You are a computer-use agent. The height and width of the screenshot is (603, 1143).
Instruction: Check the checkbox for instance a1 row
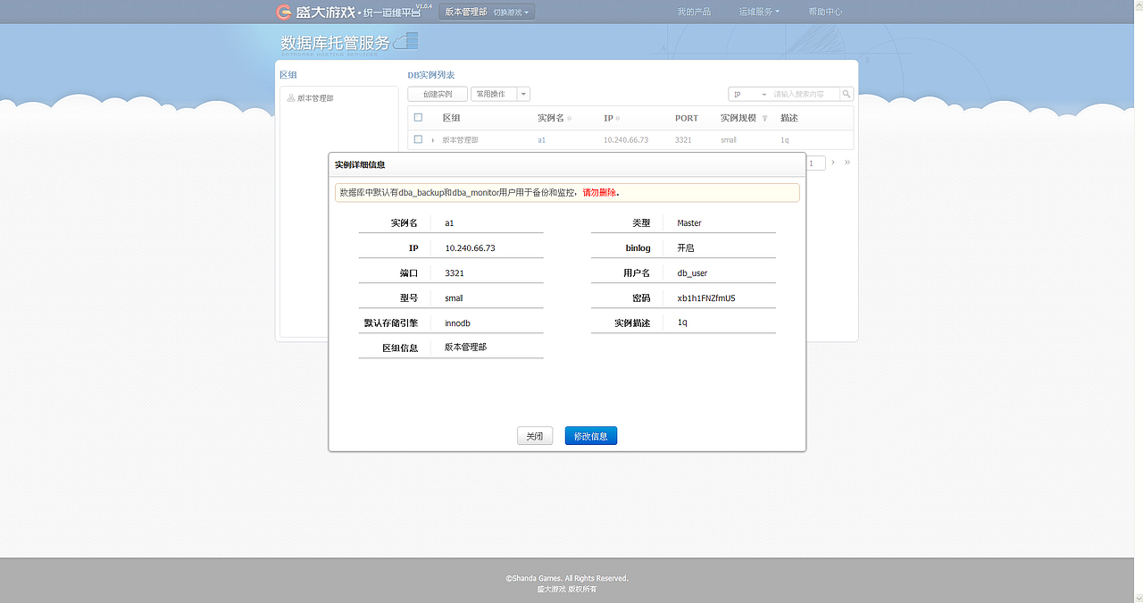(417, 139)
